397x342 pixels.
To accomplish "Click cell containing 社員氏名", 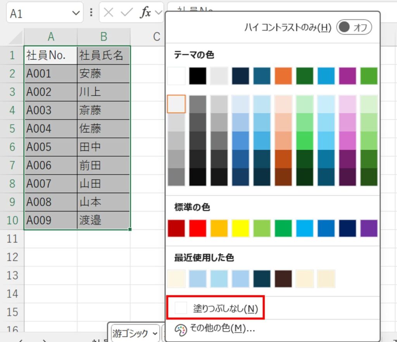I will (104, 55).
